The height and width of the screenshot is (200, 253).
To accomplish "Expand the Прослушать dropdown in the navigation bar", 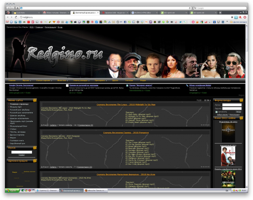I will (x=100, y=80).
